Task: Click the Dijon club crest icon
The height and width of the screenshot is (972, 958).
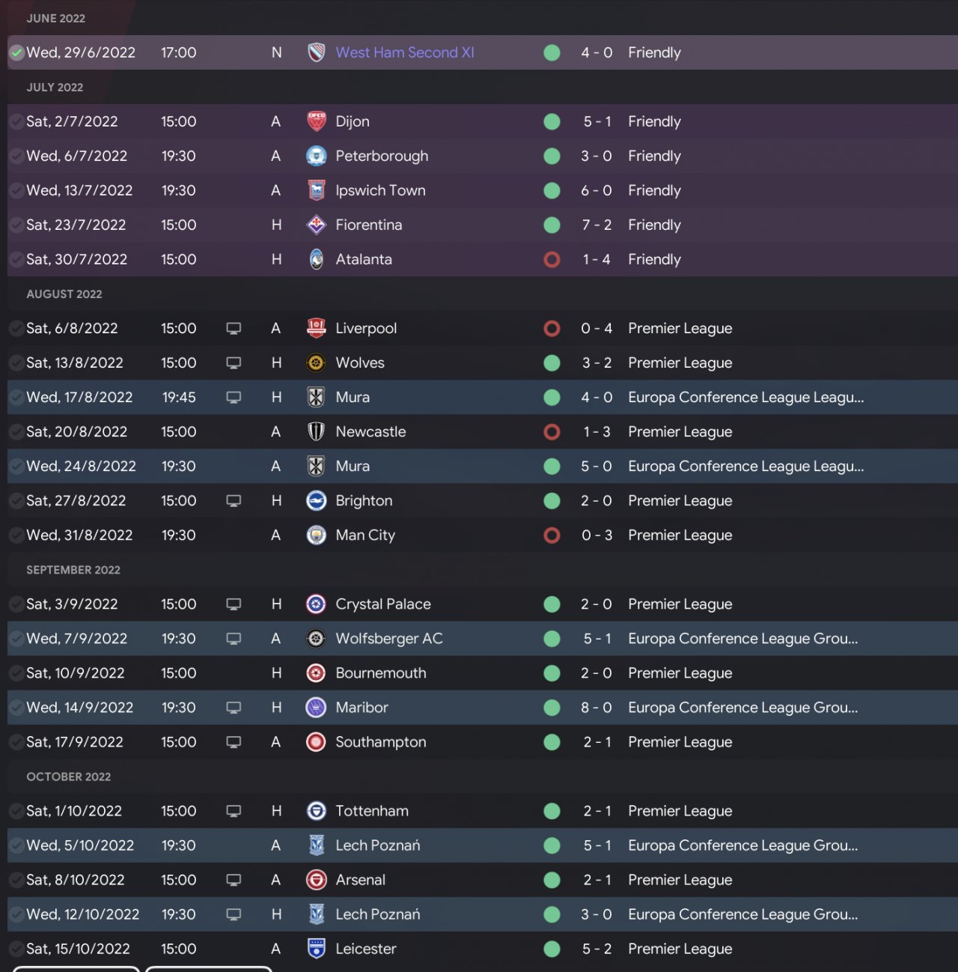Action: click(317, 121)
